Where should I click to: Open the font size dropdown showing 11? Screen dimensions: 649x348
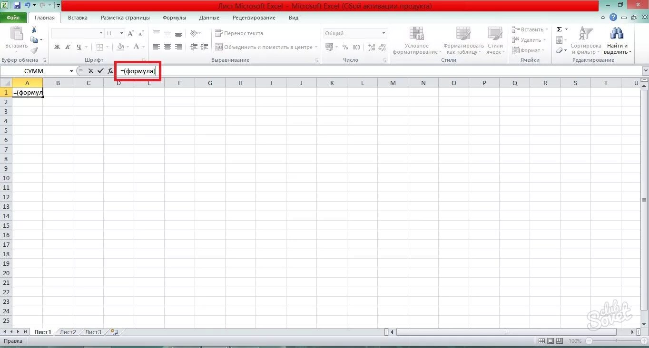click(121, 33)
